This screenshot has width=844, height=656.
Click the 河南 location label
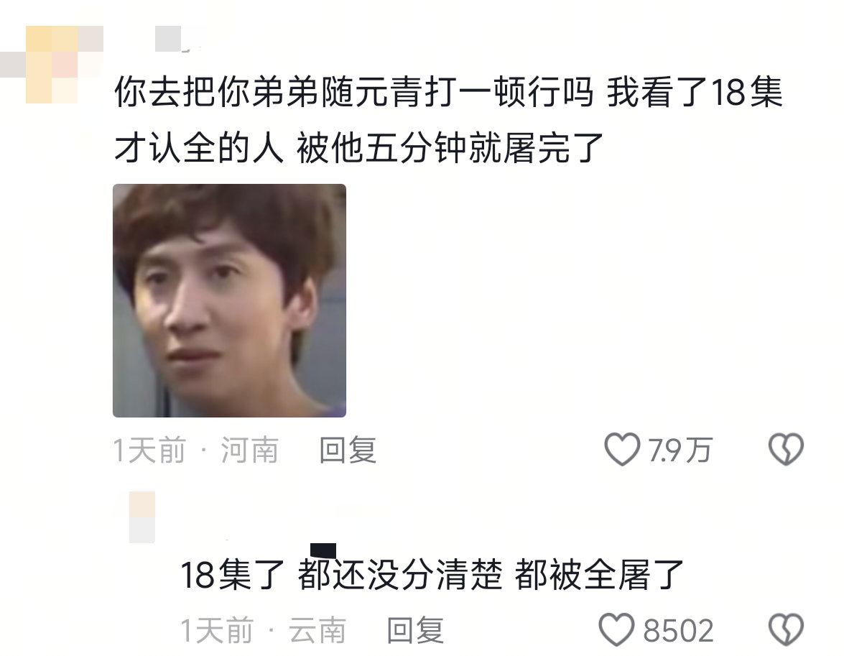click(x=250, y=451)
